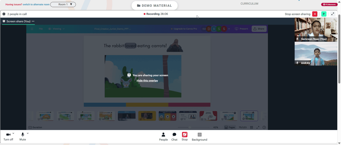Select Room 1 dropdown
341x145 pixels.
pyautogui.click(x=63, y=4)
